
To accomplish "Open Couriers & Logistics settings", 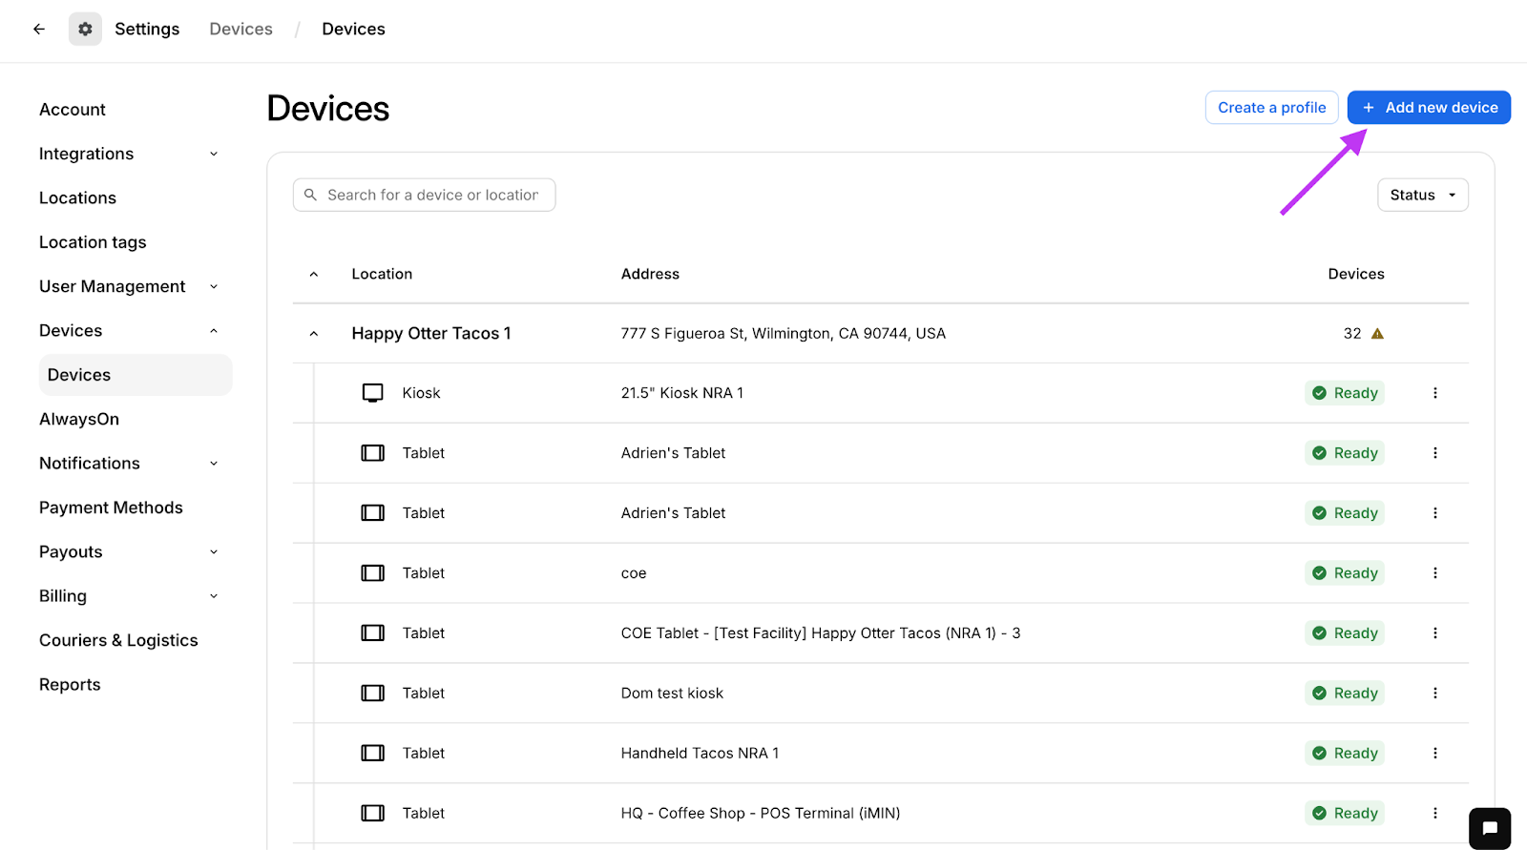I will tap(118, 640).
